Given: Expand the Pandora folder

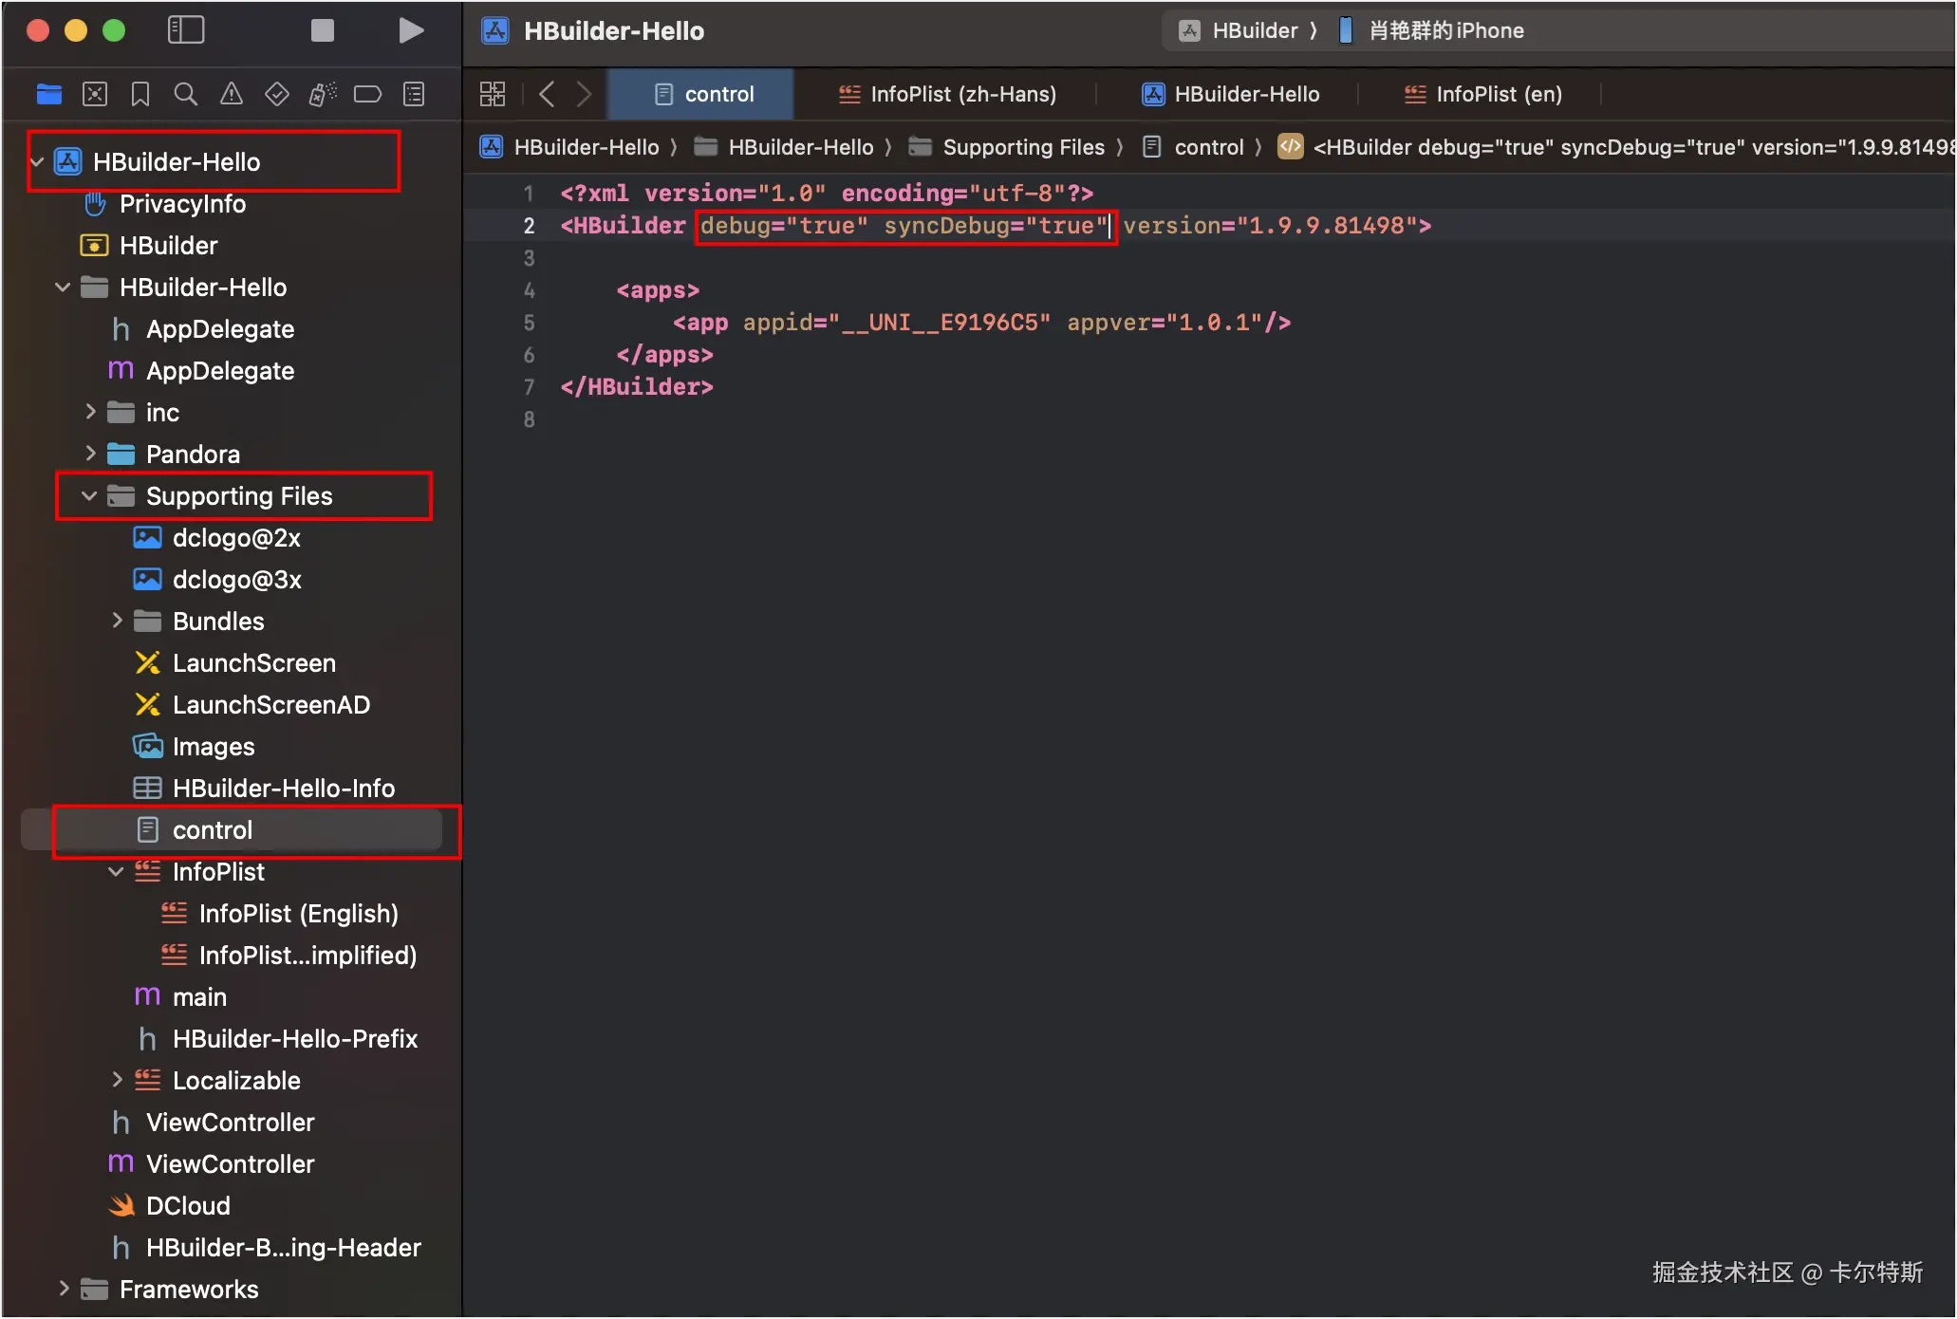Looking at the screenshot, I should 90,455.
